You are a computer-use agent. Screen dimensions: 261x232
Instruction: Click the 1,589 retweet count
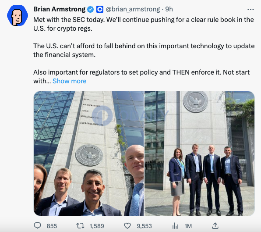pyautogui.click(x=97, y=226)
